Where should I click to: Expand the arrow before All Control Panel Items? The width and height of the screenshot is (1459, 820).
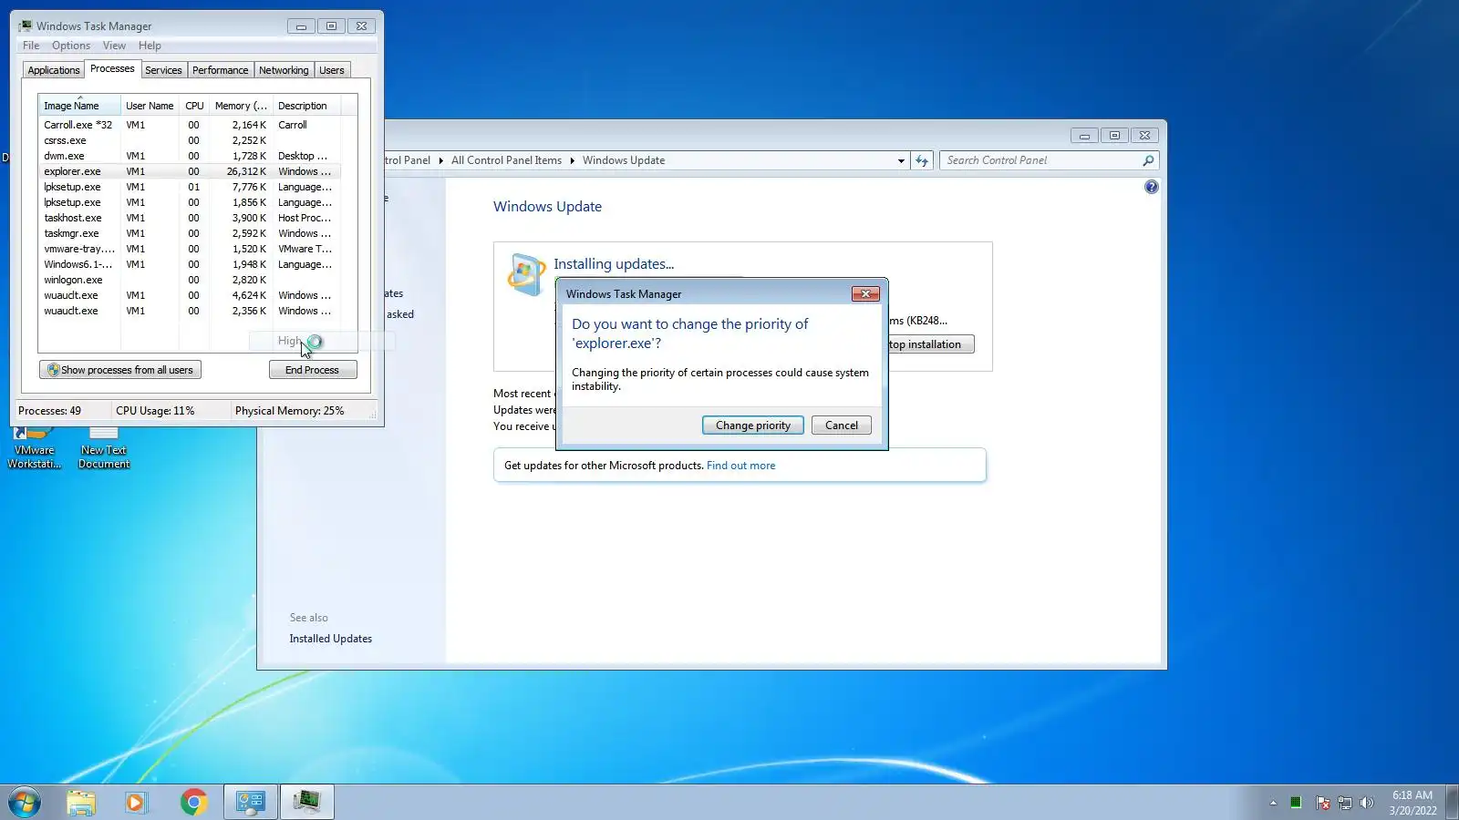pyautogui.click(x=440, y=160)
